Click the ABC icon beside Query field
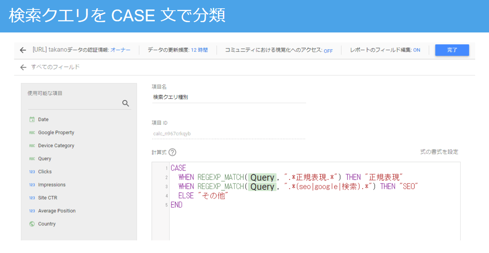This screenshot has width=489, height=253. 32,159
